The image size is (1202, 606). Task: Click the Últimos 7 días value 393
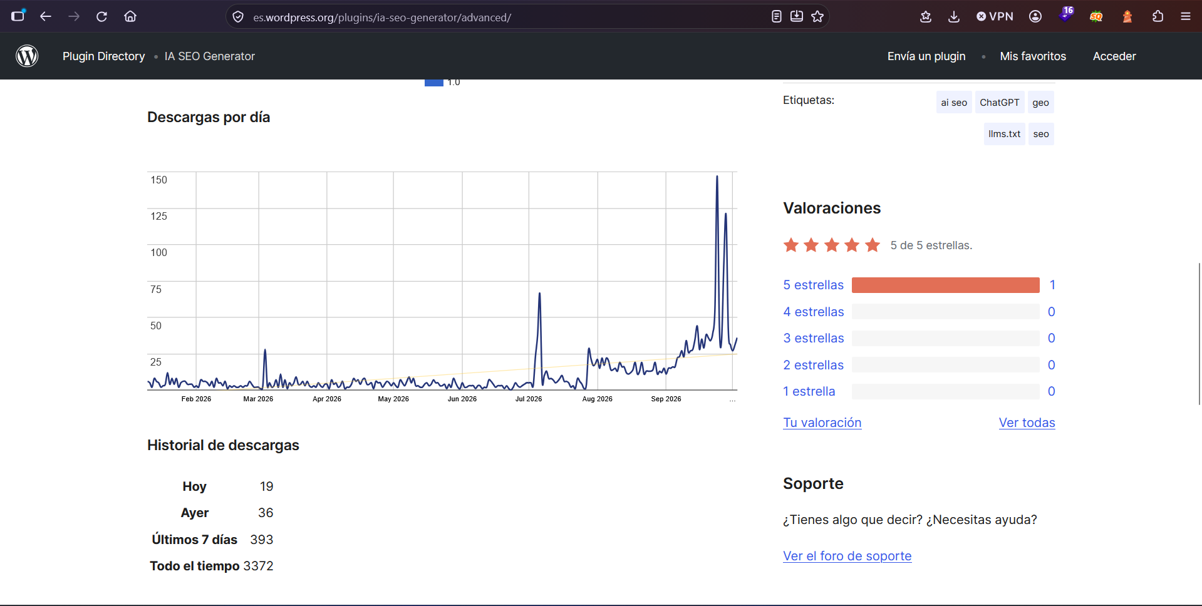pyautogui.click(x=262, y=540)
